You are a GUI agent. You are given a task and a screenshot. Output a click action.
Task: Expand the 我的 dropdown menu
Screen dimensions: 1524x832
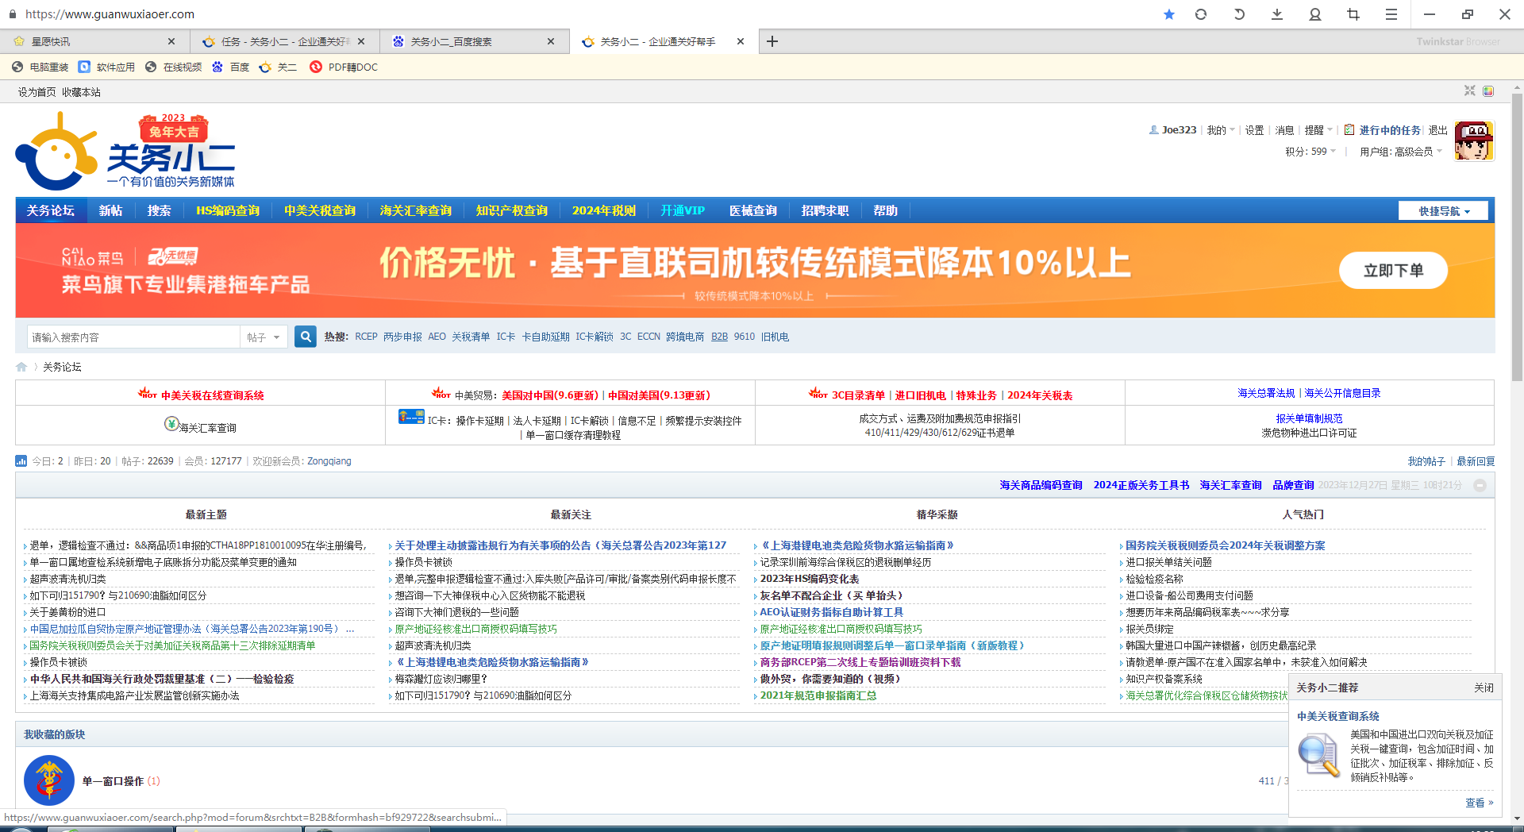(1221, 130)
